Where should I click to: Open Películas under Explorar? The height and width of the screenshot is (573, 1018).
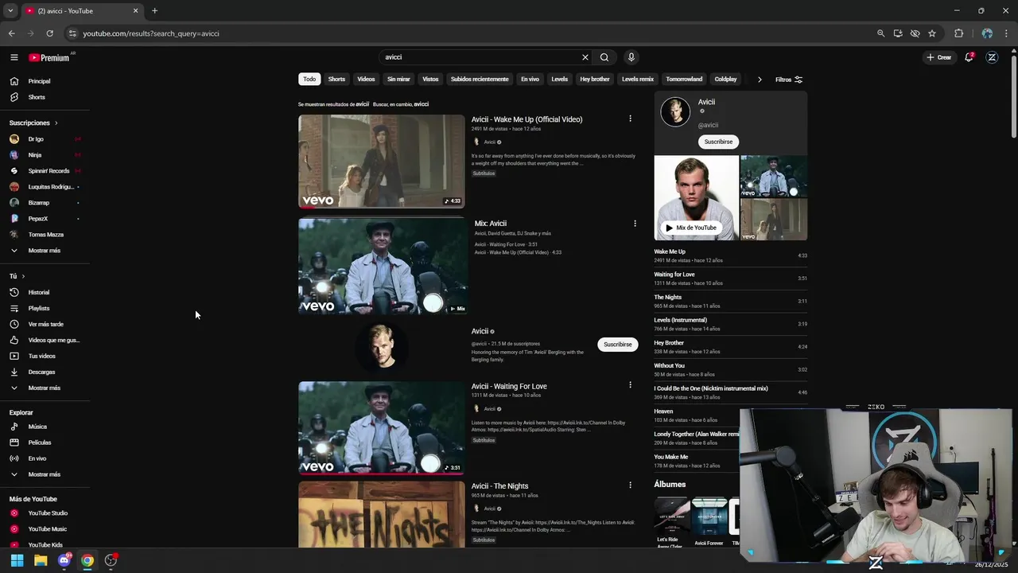(x=40, y=442)
